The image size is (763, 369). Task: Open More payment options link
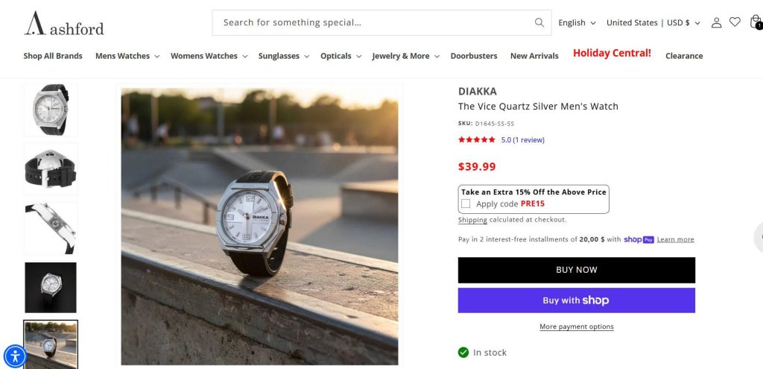click(576, 327)
